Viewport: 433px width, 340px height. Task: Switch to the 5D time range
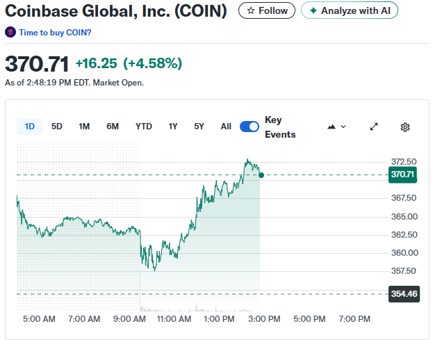57,127
